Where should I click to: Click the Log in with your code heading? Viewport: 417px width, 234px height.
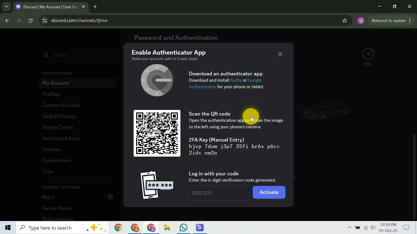214,174
